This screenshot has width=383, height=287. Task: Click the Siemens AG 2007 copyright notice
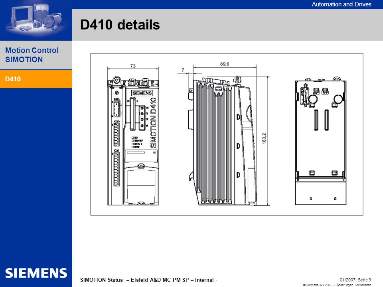pos(337,285)
